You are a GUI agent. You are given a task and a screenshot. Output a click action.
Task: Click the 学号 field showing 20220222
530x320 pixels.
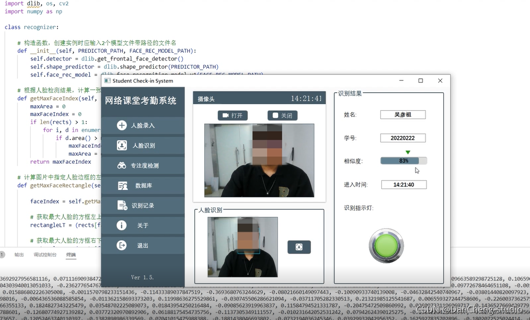[403, 138]
